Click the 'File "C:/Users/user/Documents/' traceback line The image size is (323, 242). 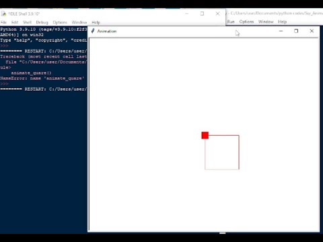point(46,62)
